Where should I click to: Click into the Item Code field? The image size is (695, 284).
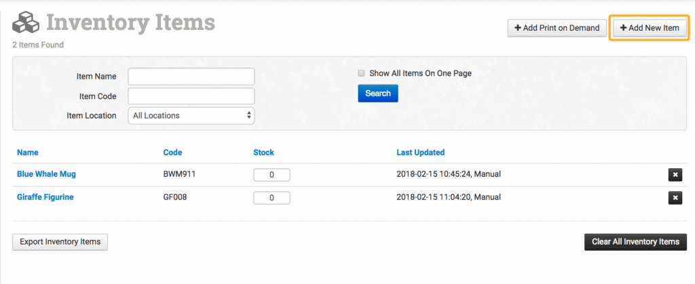pos(191,96)
